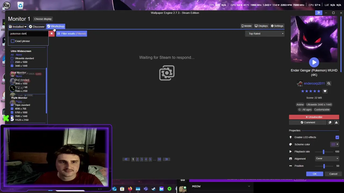Open Outlook from the taskbar

pyautogui.click(x=114, y=189)
